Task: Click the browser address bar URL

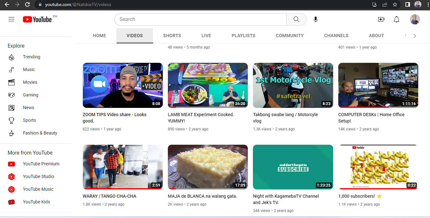Action: 78,4
